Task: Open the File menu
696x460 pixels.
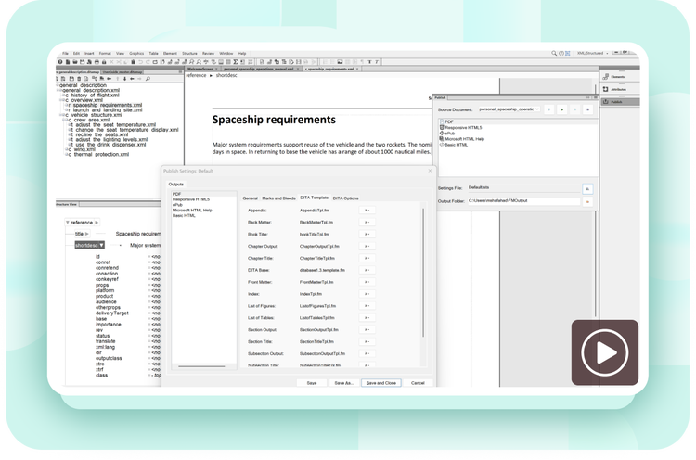Action: click(65, 53)
